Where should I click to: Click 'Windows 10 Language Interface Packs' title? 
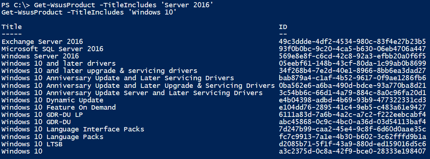pos(73,129)
